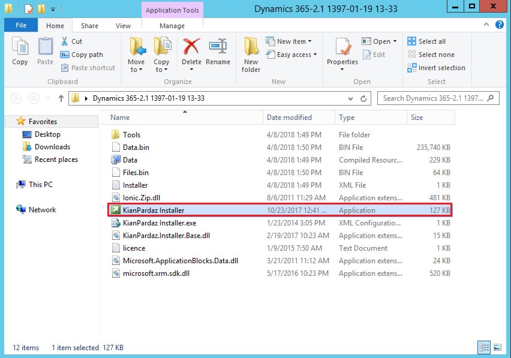The width and height of the screenshot is (511, 358).
Task: Click the Search Dynamics 365 box
Action: coord(438,98)
